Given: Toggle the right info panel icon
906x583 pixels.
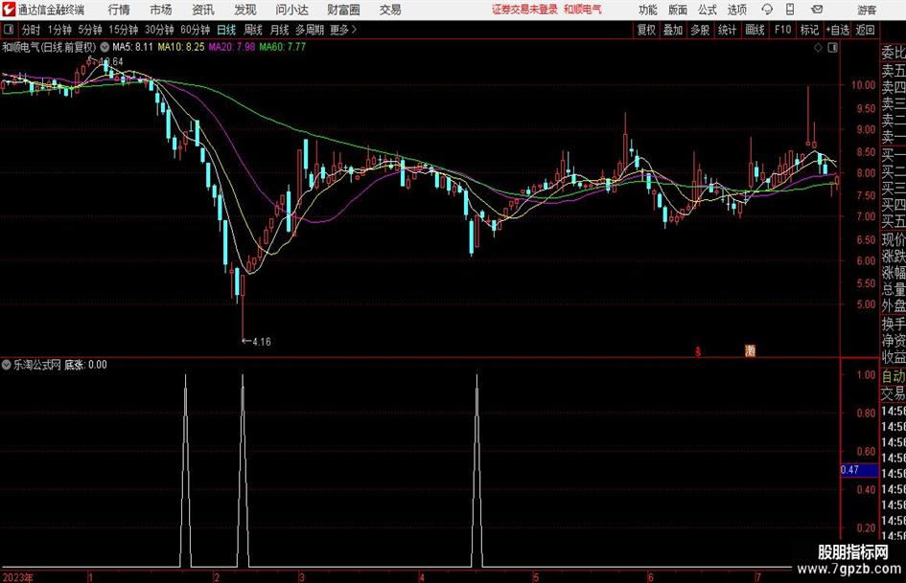Looking at the screenshot, I should point(832,48).
